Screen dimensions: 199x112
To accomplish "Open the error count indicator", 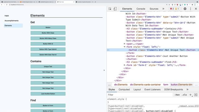I will pyautogui.click(x=172, y=9).
